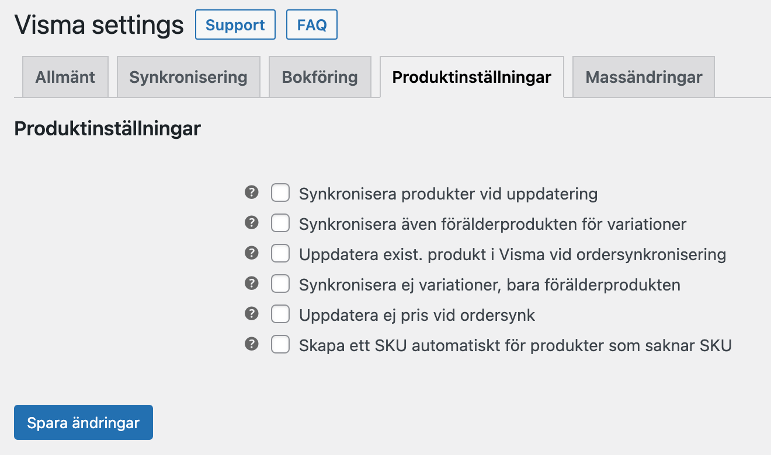Check Skapa ett SKU automatiskt checkbox
Image resolution: width=771 pixels, height=455 pixels.
[x=280, y=345]
